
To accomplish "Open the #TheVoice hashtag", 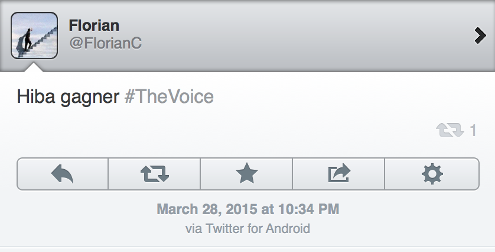I will (x=169, y=97).
